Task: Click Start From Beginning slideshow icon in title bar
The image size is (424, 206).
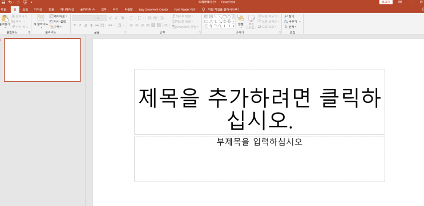Action: click(x=25, y=2)
